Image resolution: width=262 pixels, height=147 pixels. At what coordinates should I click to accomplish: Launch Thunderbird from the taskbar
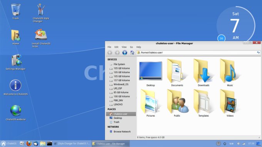(35, 144)
